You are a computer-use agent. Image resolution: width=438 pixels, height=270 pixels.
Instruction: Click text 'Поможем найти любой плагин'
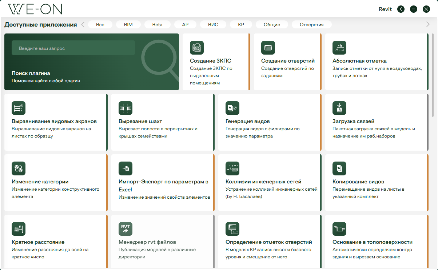click(46, 81)
